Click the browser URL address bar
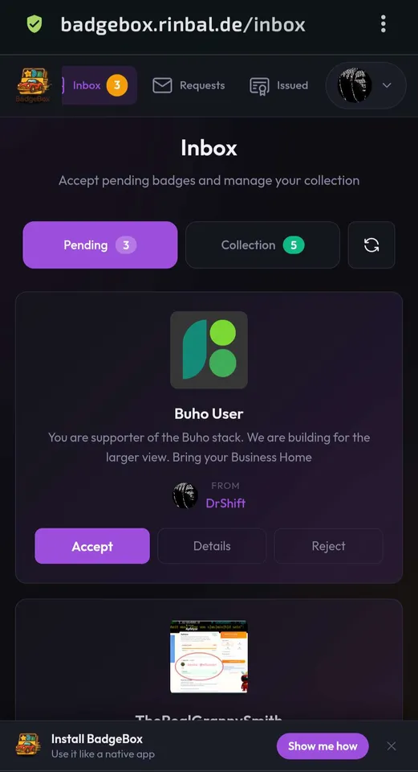The height and width of the screenshot is (772, 418). (x=183, y=24)
